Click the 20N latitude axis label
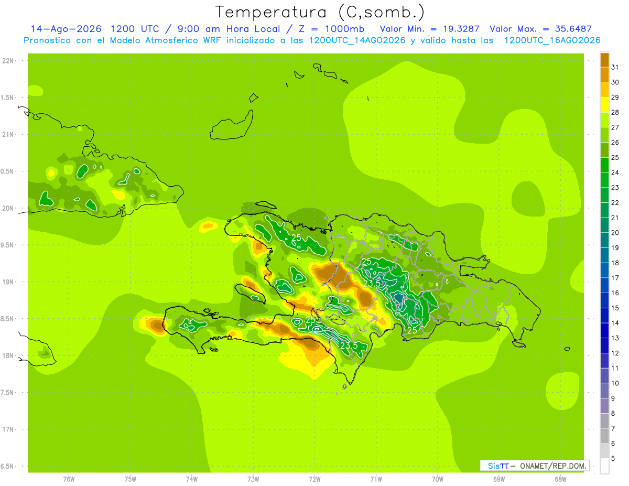Image resolution: width=629 pixels, height=486 pixels. (x=7, y=208)
